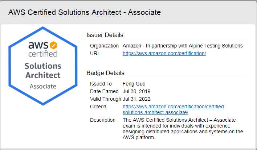Click the AWS Solutions Architect hexagon badge
Viewport: 257px width, 150px height.
[x=43, y=66]
